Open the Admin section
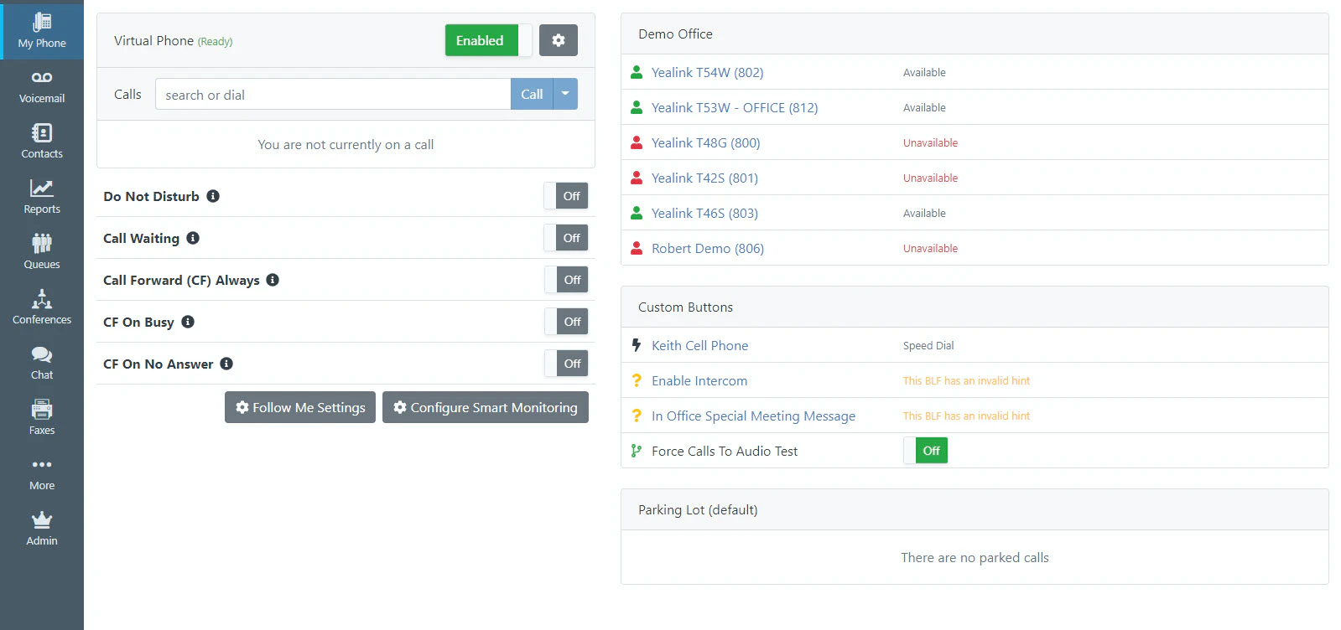The image size is (1341, 630). (x=42, y=529)
